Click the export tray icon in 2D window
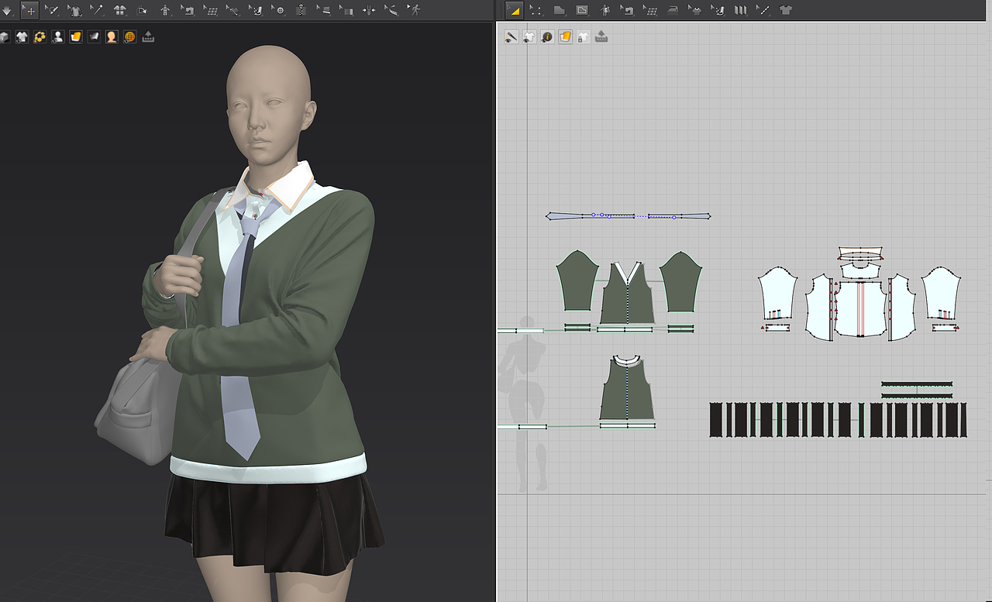The width and height of the screenshot is (992, 602). pyautogui.click(x=601, y=36)
